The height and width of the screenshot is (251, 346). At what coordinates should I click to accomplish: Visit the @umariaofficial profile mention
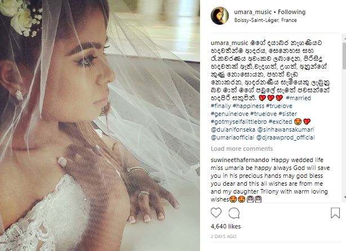click(x=233, y=137)
